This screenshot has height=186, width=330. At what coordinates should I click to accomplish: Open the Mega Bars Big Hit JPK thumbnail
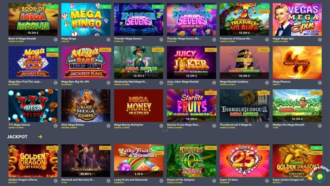[86, 63]
